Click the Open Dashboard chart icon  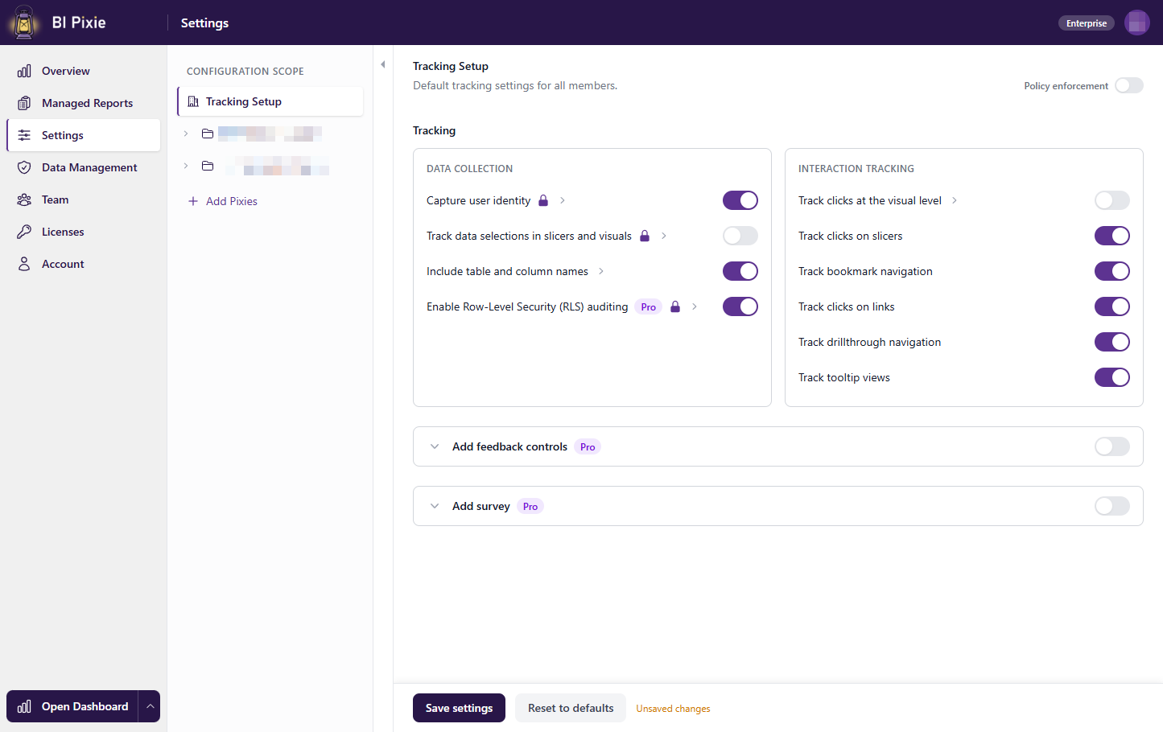[25, 706]
